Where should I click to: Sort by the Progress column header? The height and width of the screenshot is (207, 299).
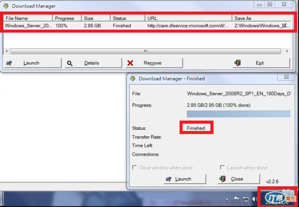tap(67, 18)
